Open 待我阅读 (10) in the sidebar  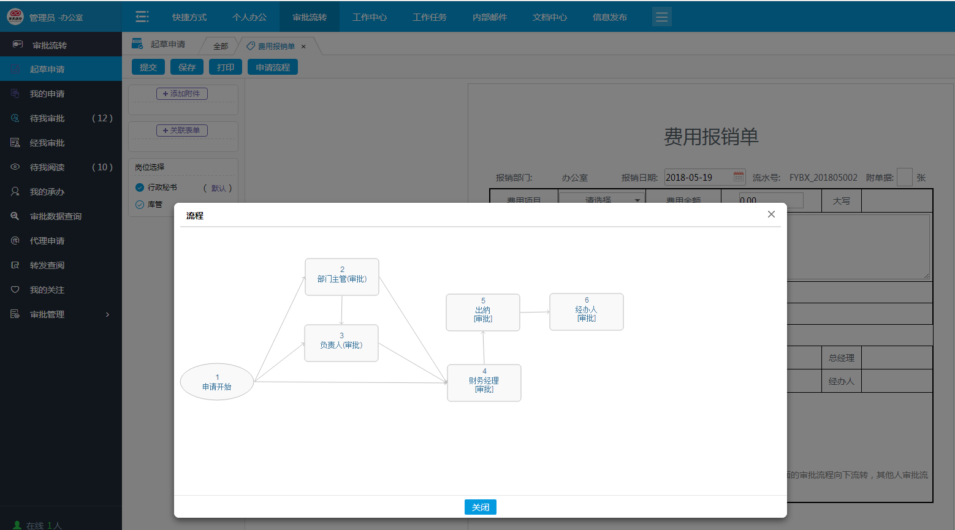(61, 167)
